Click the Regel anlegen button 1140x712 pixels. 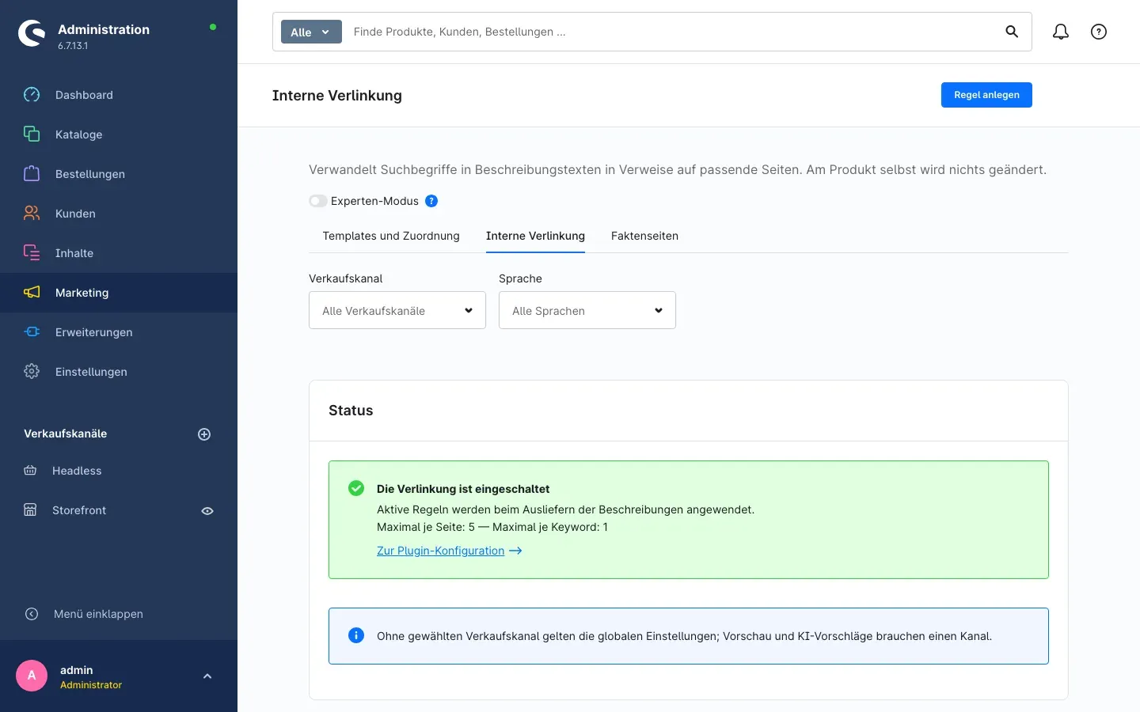[x=986, y=95]
